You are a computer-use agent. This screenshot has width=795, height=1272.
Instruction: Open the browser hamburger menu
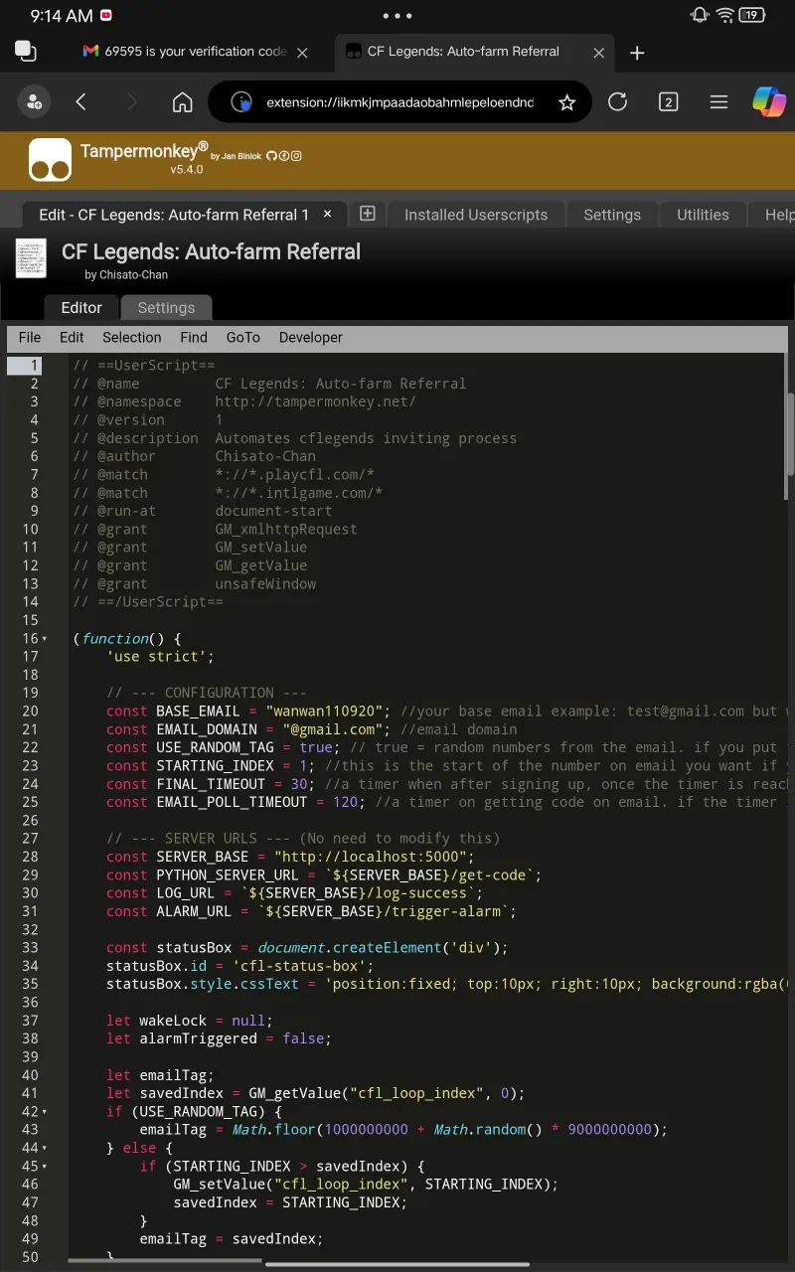point(718,101)
